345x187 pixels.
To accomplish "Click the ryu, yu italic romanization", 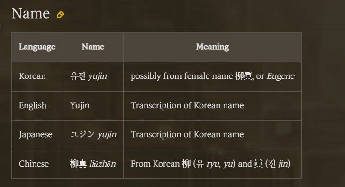I will [219, 164].
